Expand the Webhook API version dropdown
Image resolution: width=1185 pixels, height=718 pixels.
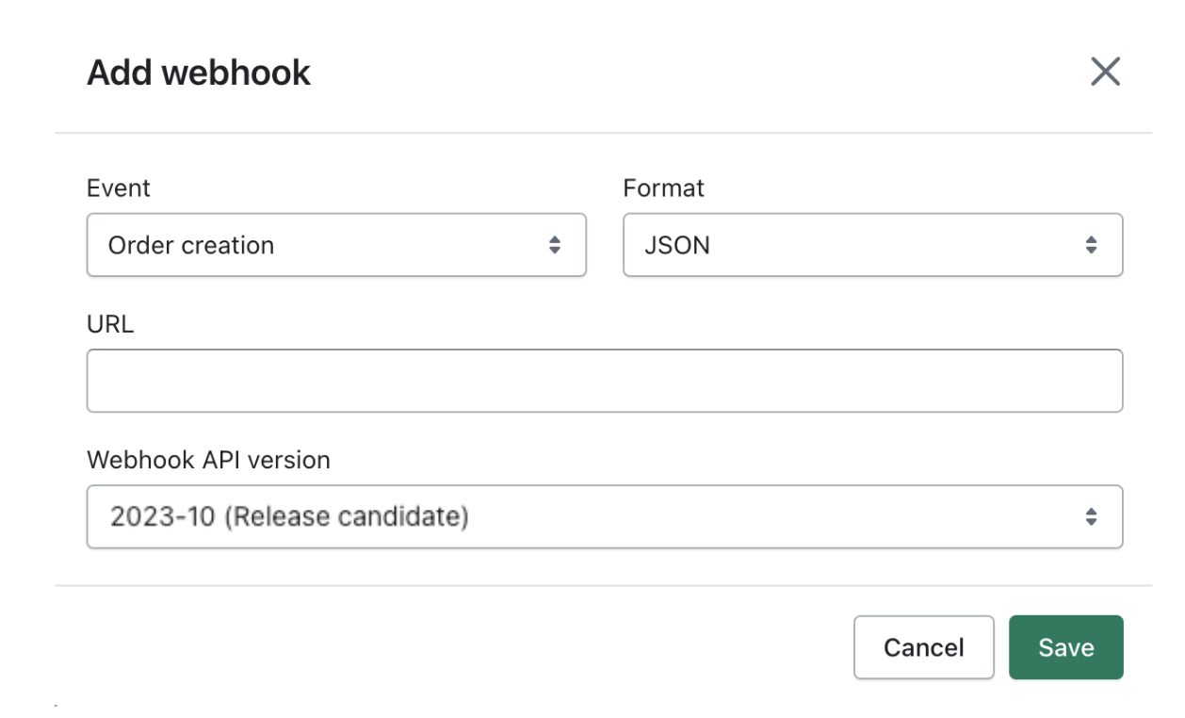click(x=605, y=516)
